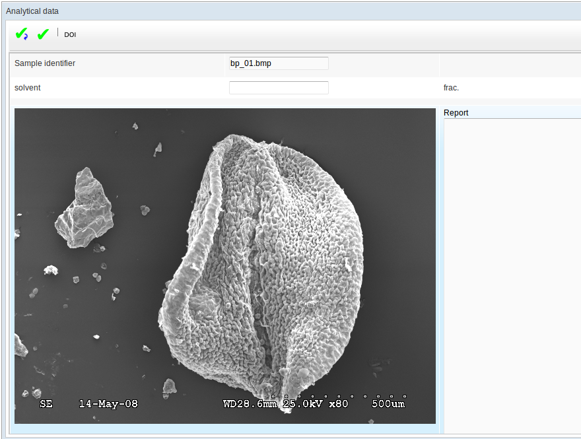Click the x80 magnification text
The height and width of the screenshot is (439, 581).
click(x=338, y=403)
